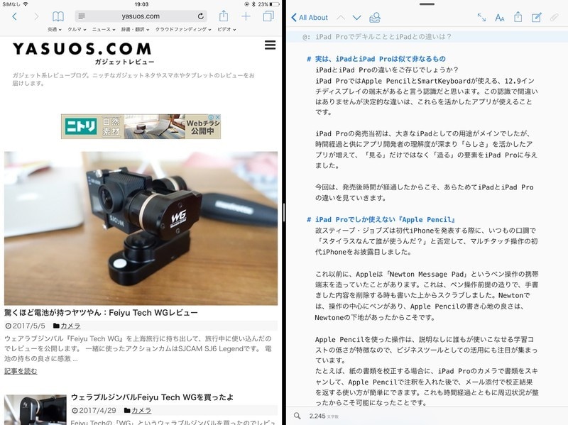The height and width of the screenshot is (425, 568).
Task: Open Safari's share sheet
Action: pos(224,15)
